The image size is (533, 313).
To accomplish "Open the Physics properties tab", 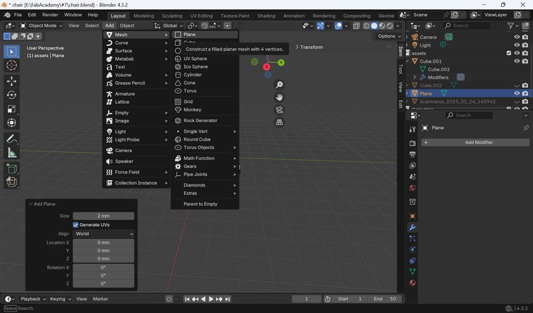I will coord(412,250).
